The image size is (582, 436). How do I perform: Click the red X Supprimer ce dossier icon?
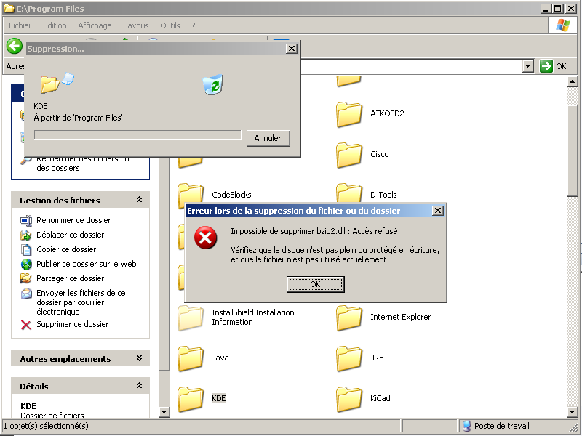pyautogui.click(x=26, y=325)
